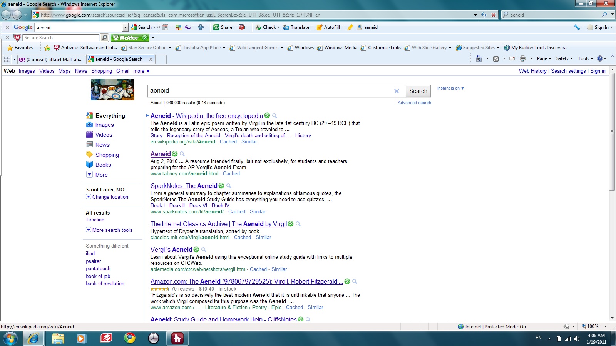Click the Windows Start orb
Image resolution: width=616 pixels, height=346 pixels.
10,338
